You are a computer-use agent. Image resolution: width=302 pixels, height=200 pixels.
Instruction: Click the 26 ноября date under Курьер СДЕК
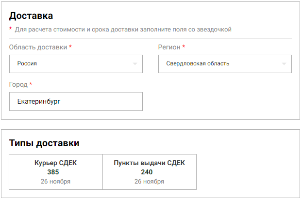[x=56, y=182]
